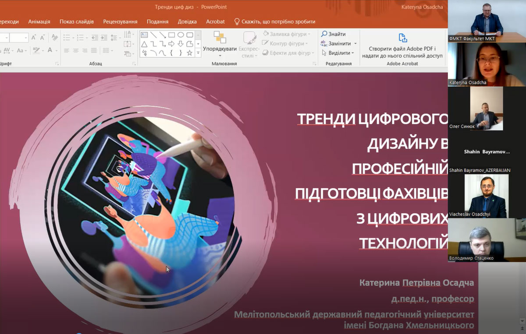The width and height of the screenshot is (526, 334).
Task: Align text left in paragraph group
Action: (67, 51)
